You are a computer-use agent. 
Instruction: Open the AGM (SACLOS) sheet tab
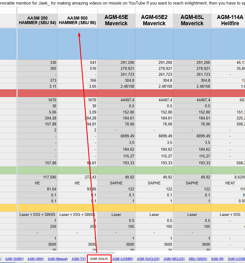coord(148,259)
